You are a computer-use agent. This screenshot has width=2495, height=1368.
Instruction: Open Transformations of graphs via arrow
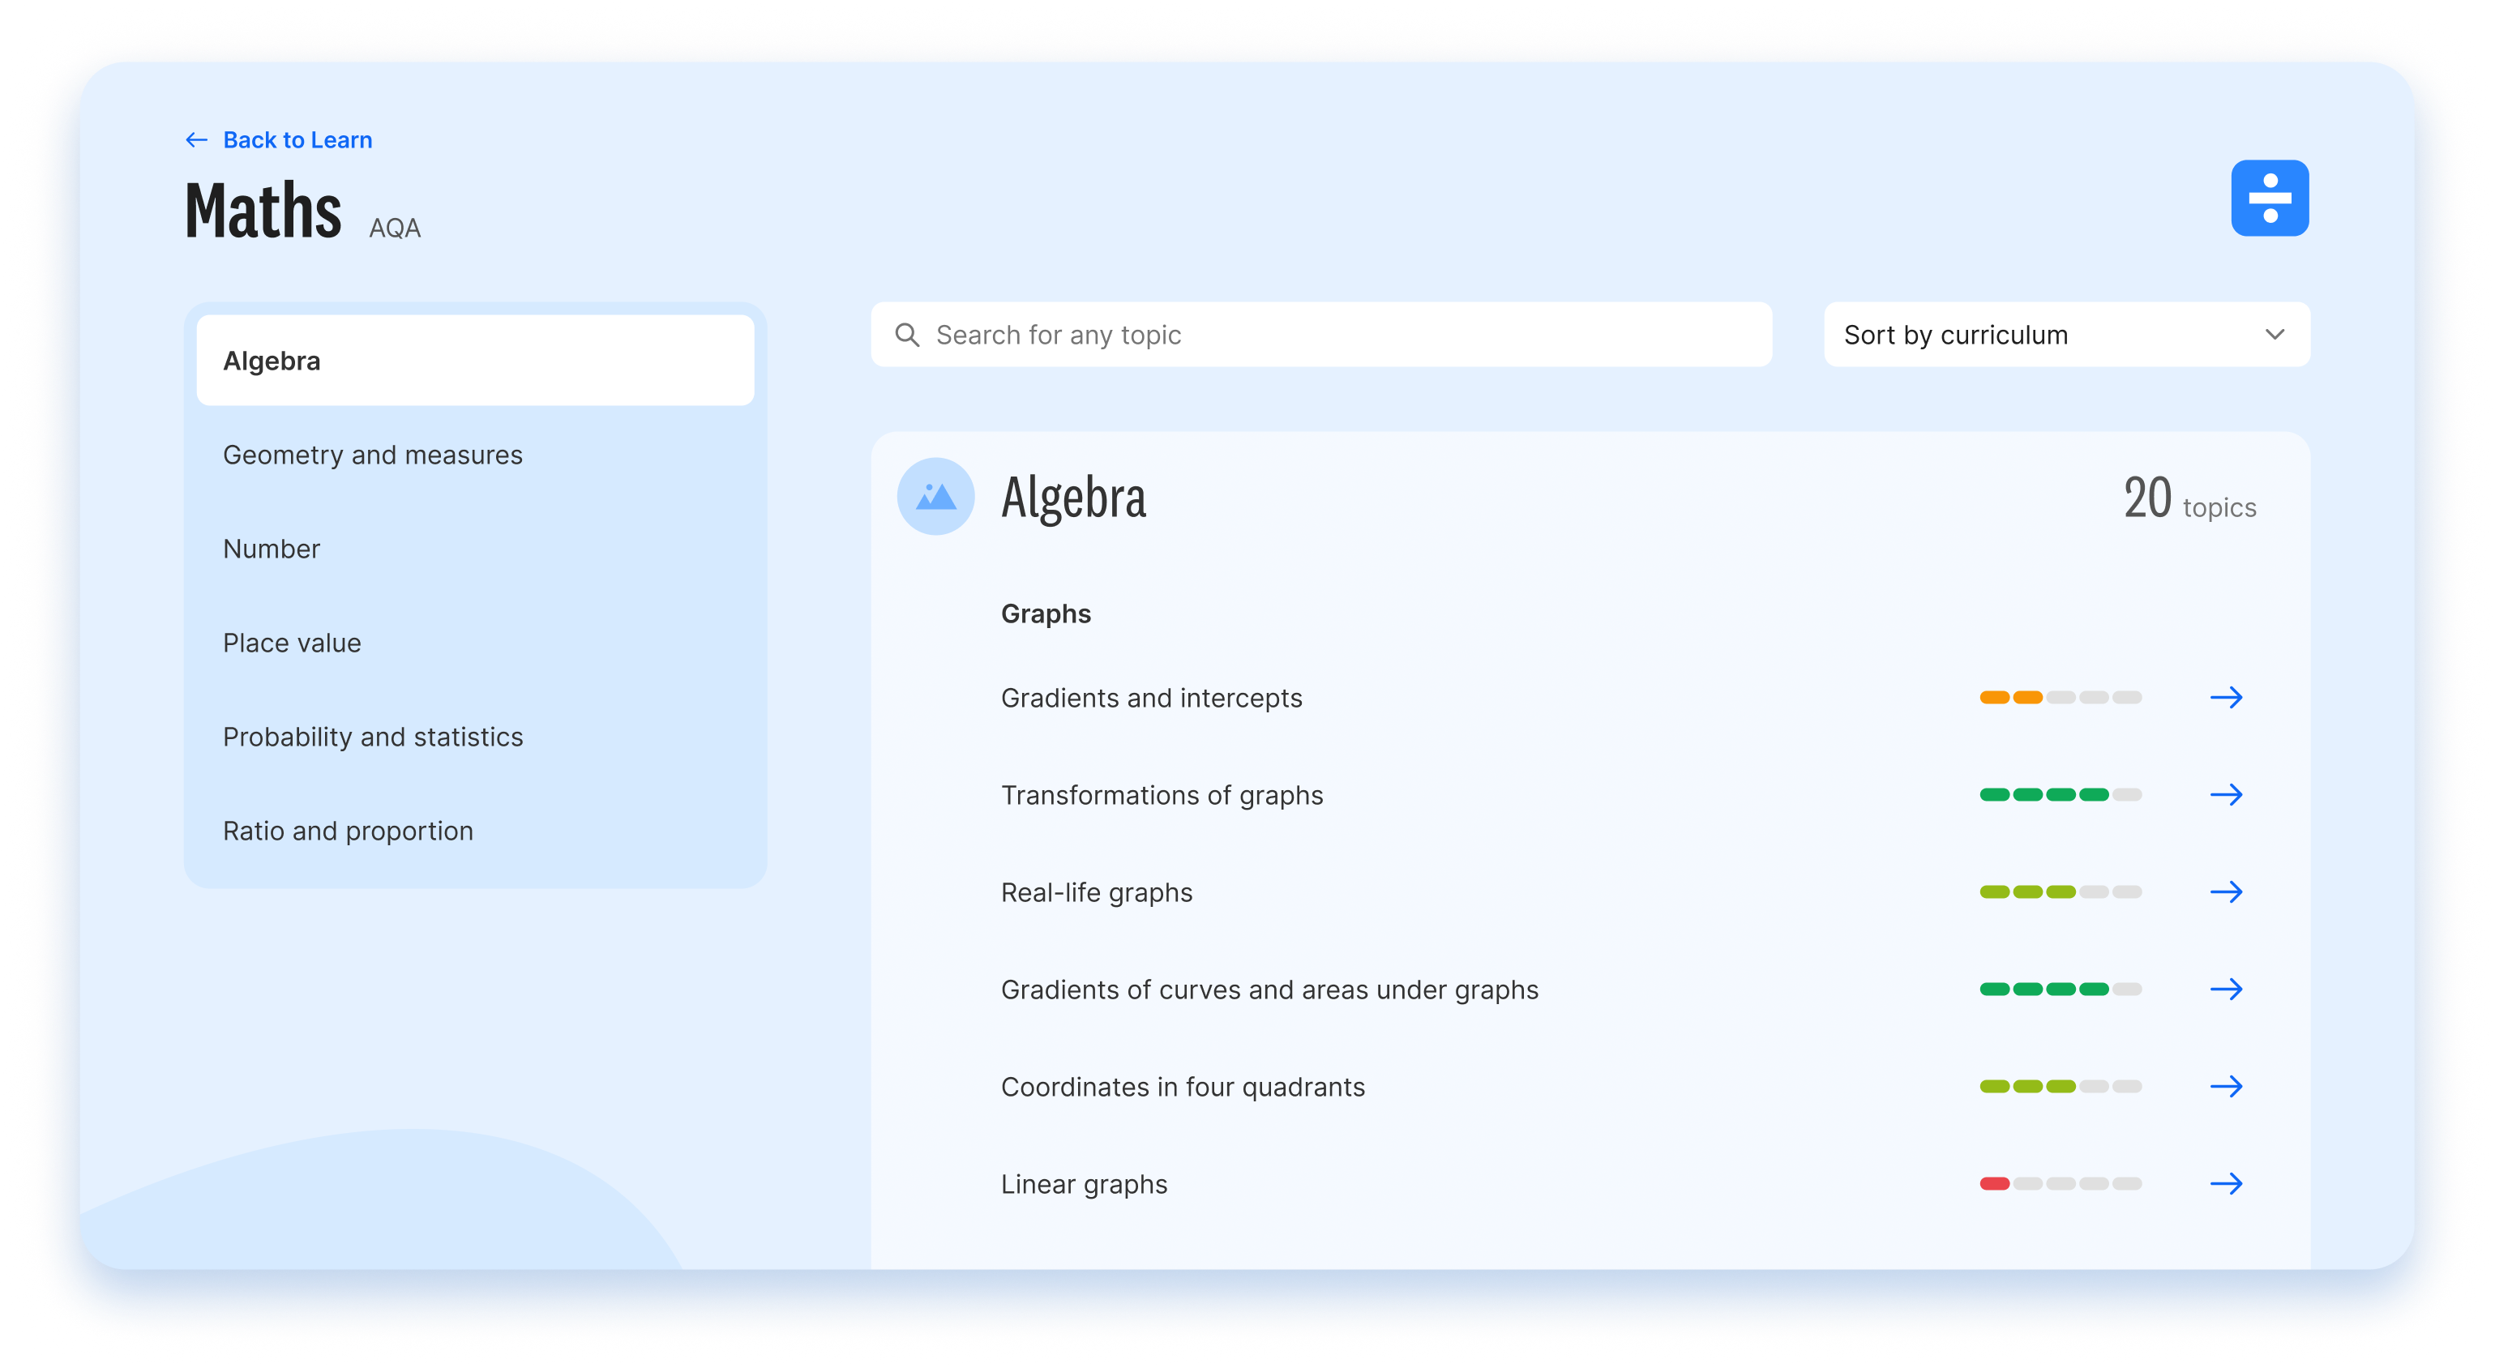coord(2226,795)
